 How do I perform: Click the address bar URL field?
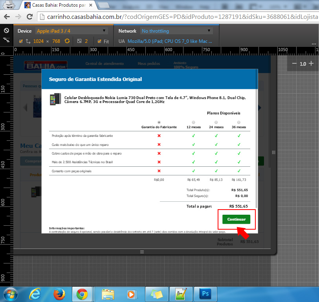177,17
